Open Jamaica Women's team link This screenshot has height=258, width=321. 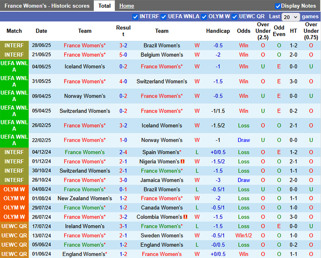(x=162, y=180)
